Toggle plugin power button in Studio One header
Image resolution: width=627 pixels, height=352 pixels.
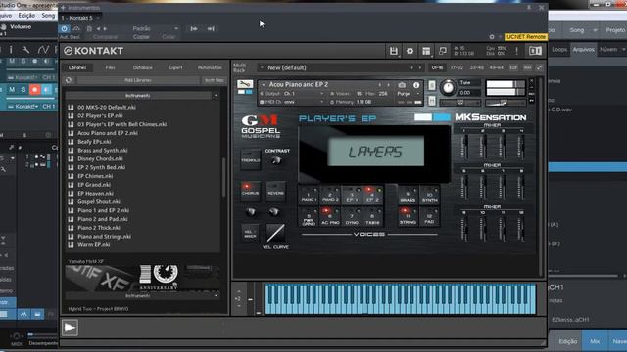pos(64,28)
